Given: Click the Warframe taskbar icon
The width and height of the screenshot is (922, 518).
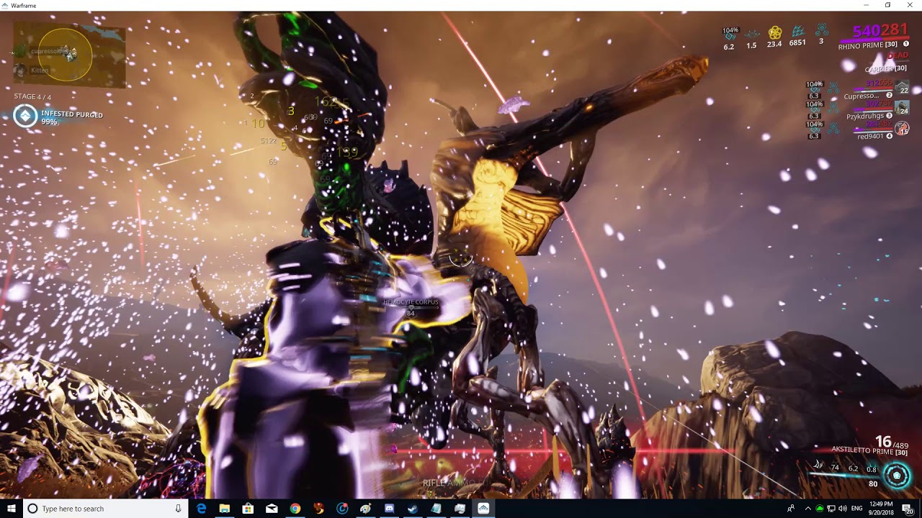Looking at the screenshot, I should point(483,509).
